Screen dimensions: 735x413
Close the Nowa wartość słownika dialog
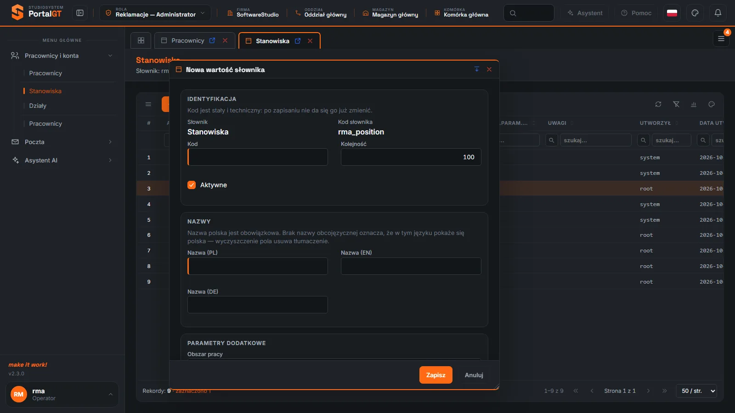(x=489, y=69)
